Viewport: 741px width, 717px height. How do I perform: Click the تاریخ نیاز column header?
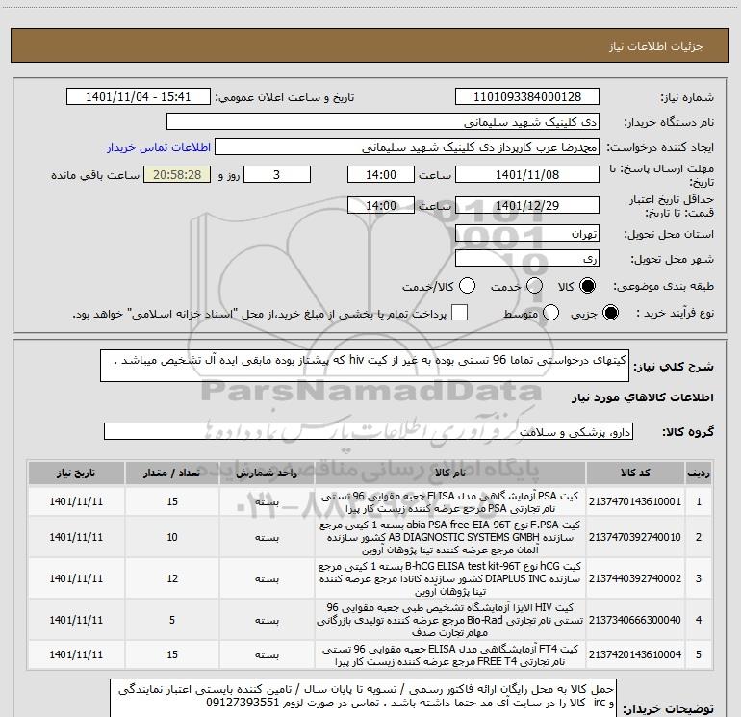(x=76, y=474)
